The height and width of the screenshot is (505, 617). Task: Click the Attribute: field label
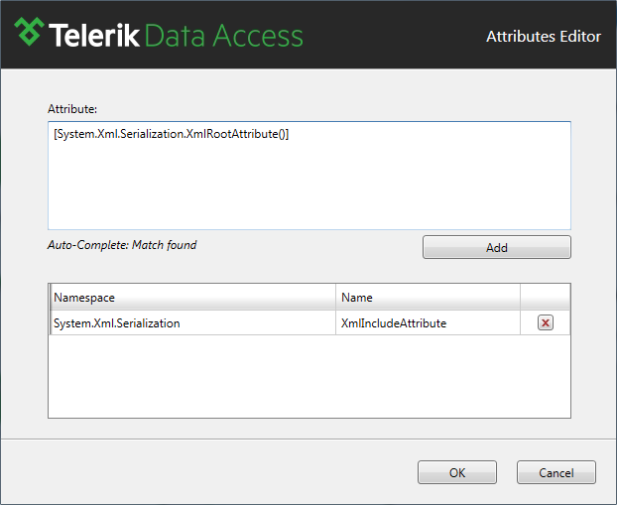click(x=72, y=109)
